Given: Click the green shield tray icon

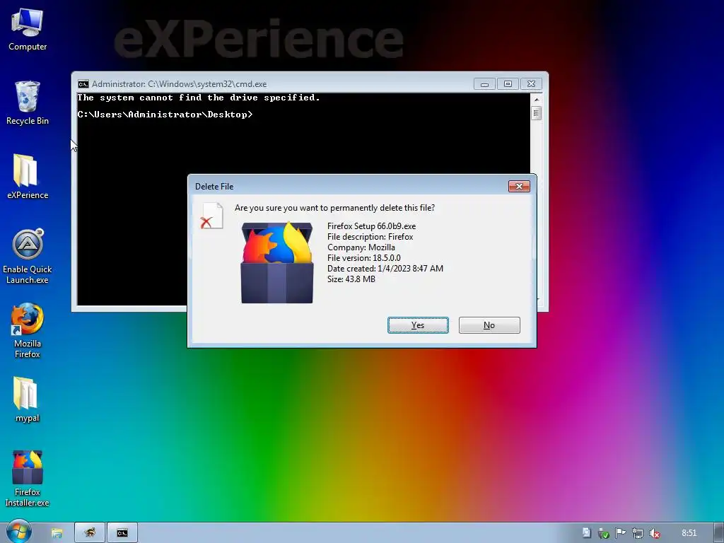Looking at the screenshot, I should (603, 533).
